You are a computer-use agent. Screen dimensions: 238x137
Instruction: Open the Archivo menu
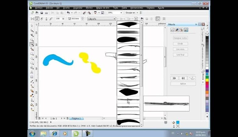(39, 8)
